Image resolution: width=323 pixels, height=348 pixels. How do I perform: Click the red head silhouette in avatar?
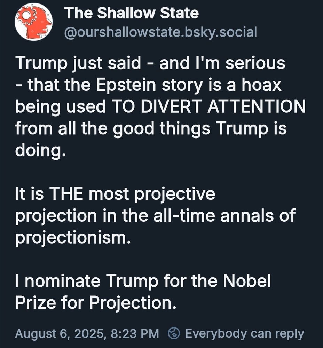pyautogui.click(x=37, y=22)
